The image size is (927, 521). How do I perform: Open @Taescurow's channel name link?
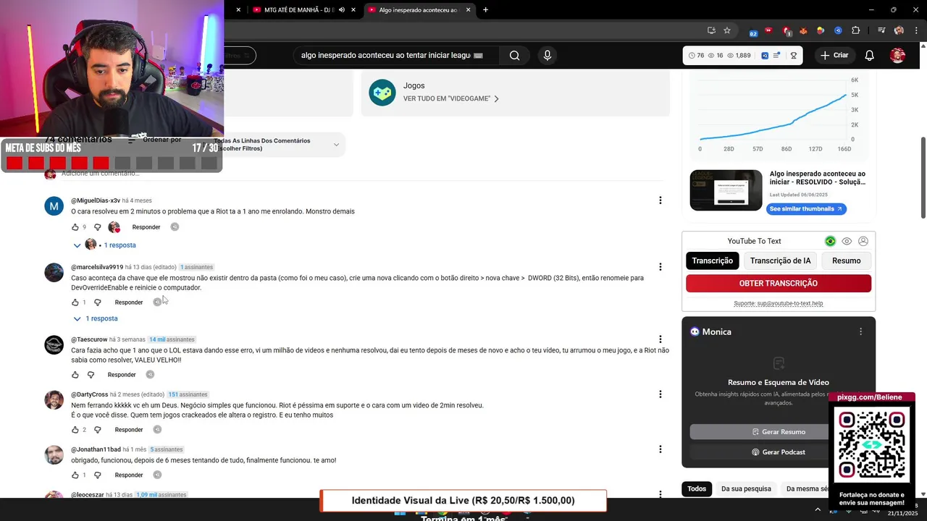click(89, 339)
